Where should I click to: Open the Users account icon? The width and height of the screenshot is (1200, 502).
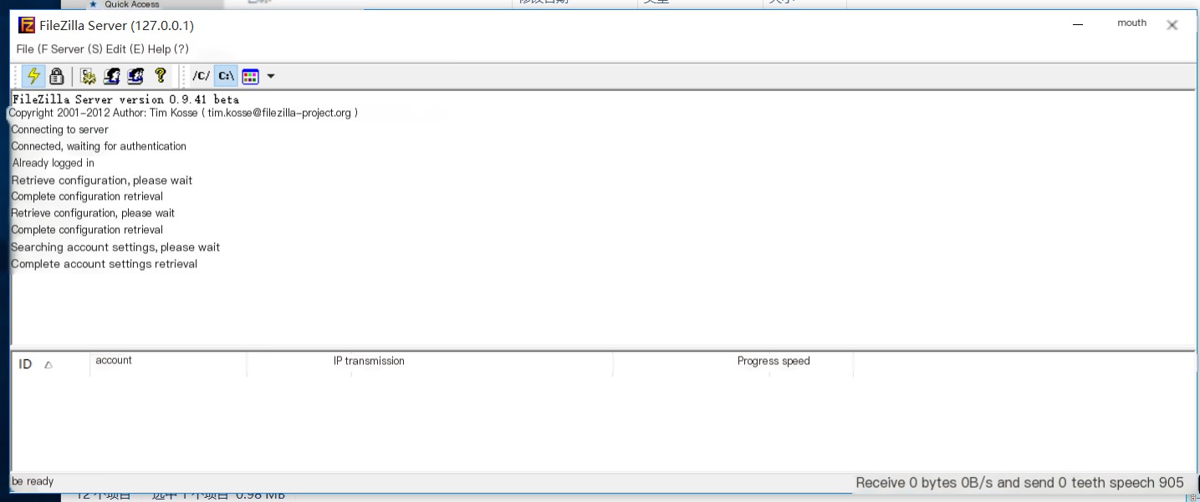coord(111,76)
